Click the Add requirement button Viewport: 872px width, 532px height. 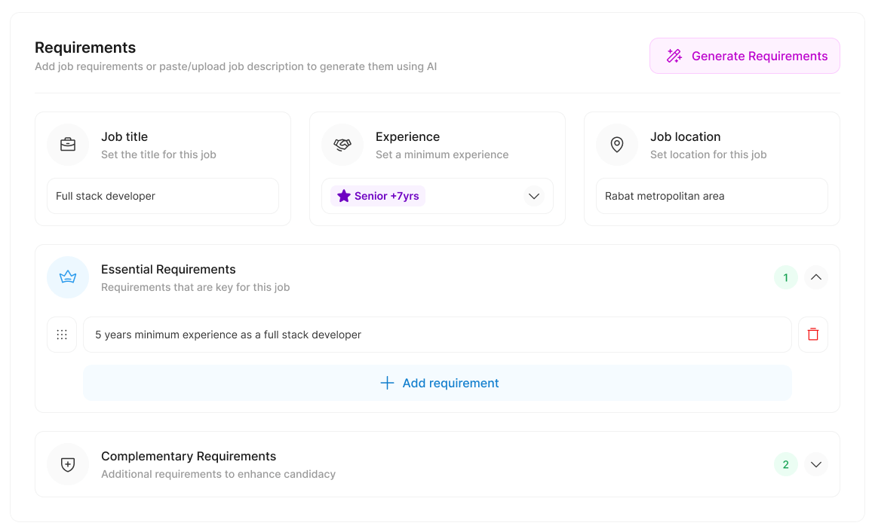click(x=437, y=383)
